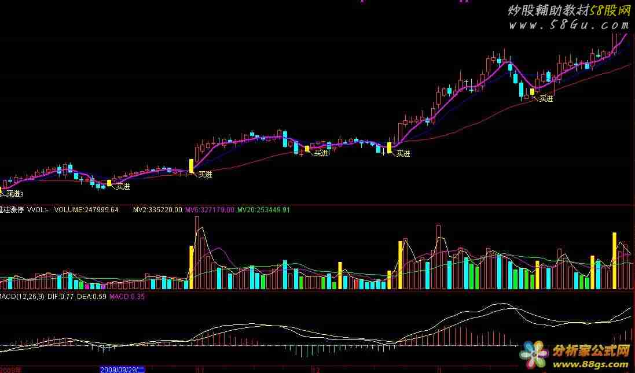
Task: Click the red 2009年 axis label
Action: (x=10, y=370)
